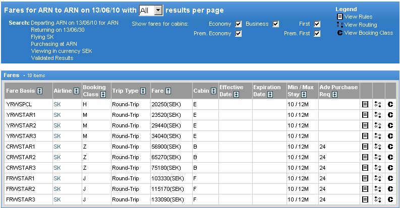View routing icon for YRWSTAR1 row
This screenshot has height=208, width=400.
click(378, 115)
